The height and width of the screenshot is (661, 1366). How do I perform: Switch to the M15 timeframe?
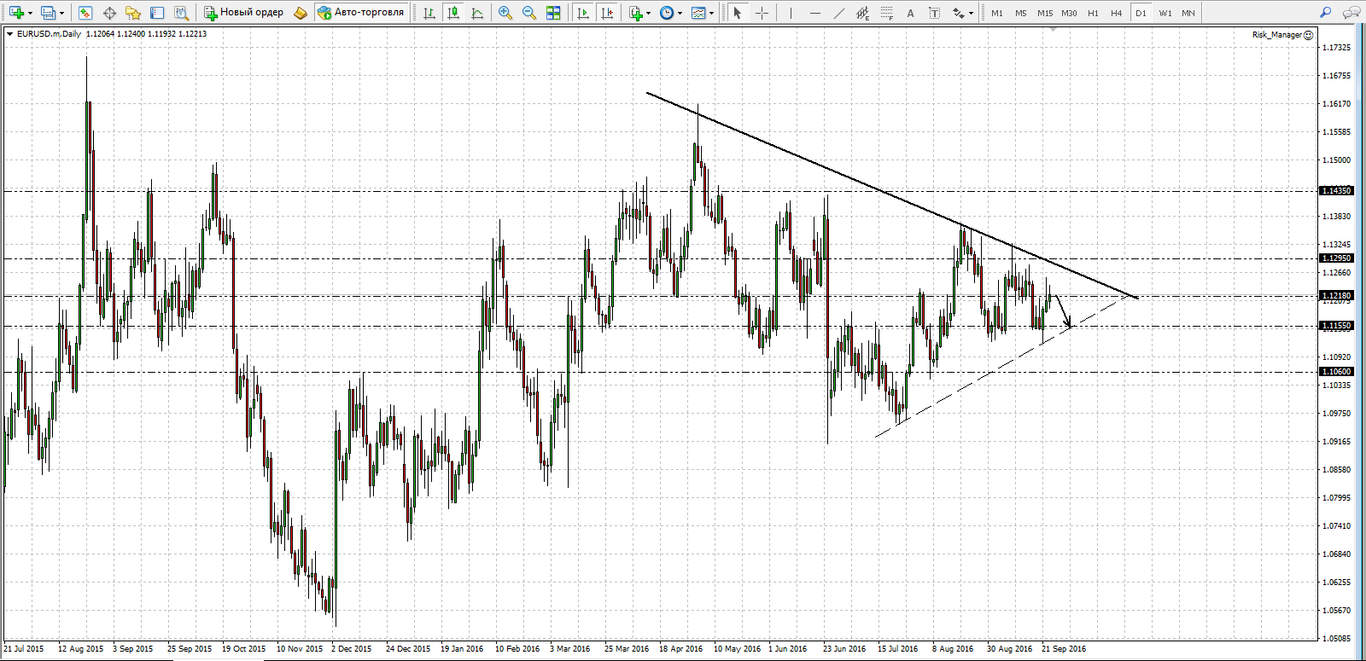(x=1045, y=13)
